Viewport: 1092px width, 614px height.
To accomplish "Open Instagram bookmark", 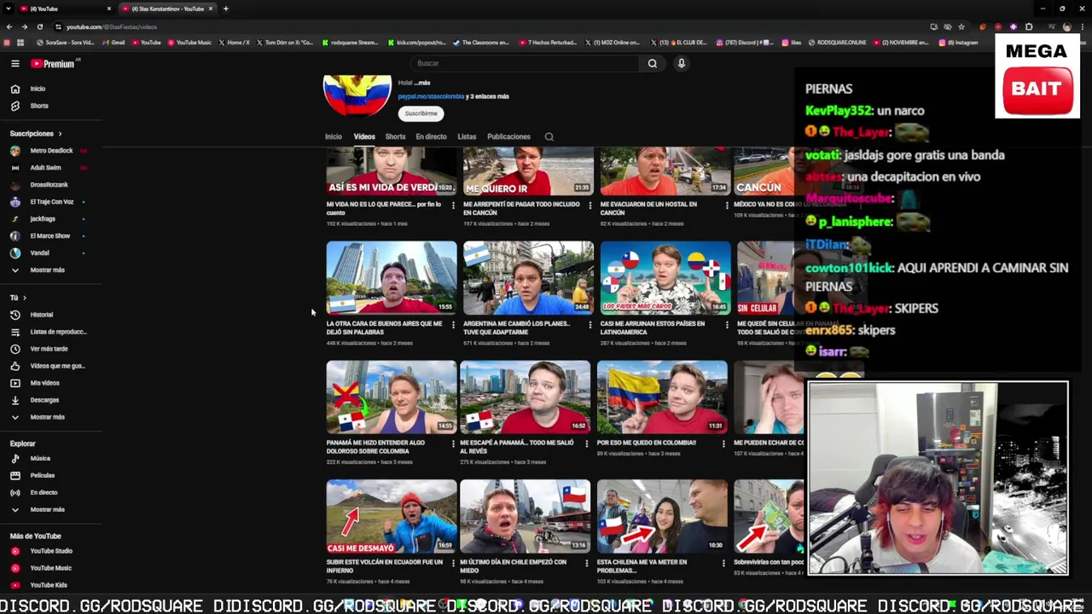I will (960, 43).
